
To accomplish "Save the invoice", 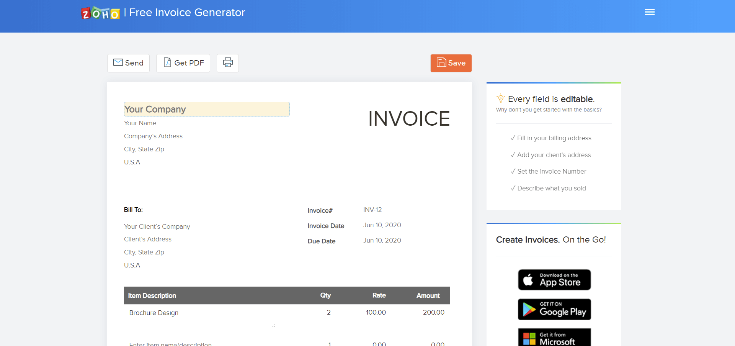I will [x=451, y=63].
